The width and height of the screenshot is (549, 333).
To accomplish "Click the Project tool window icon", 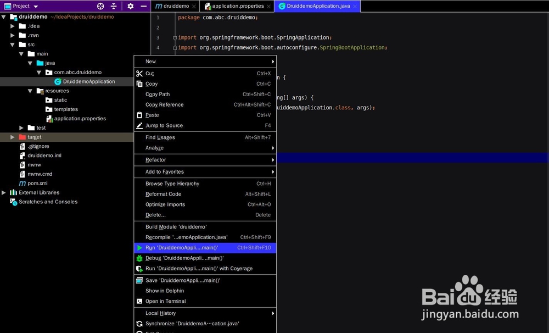I will point(7,6).
